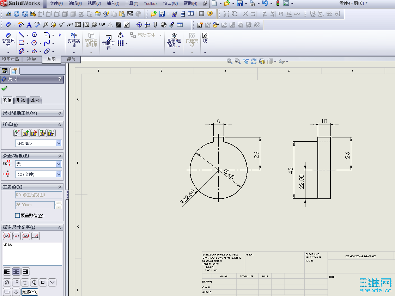
Task: Open the tolerance type dropdown showing 无
Action: coord(59,164)
